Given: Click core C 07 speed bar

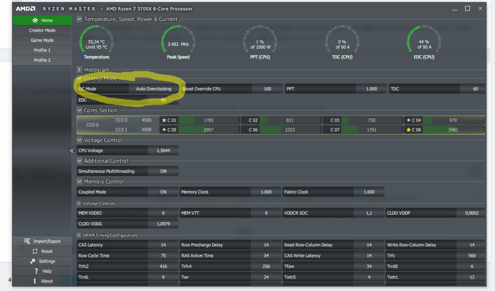Looking at the screenshot, I should point(372,130).
